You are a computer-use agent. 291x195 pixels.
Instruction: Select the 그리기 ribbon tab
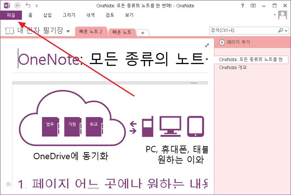[69, 15]
